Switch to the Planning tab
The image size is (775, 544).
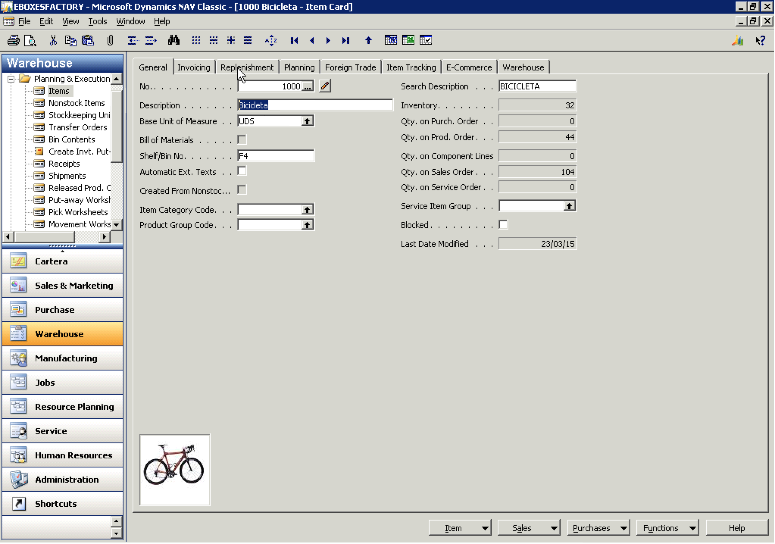299,67
